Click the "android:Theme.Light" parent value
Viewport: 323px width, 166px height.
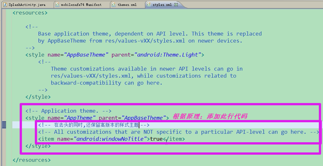coord(168,55)
